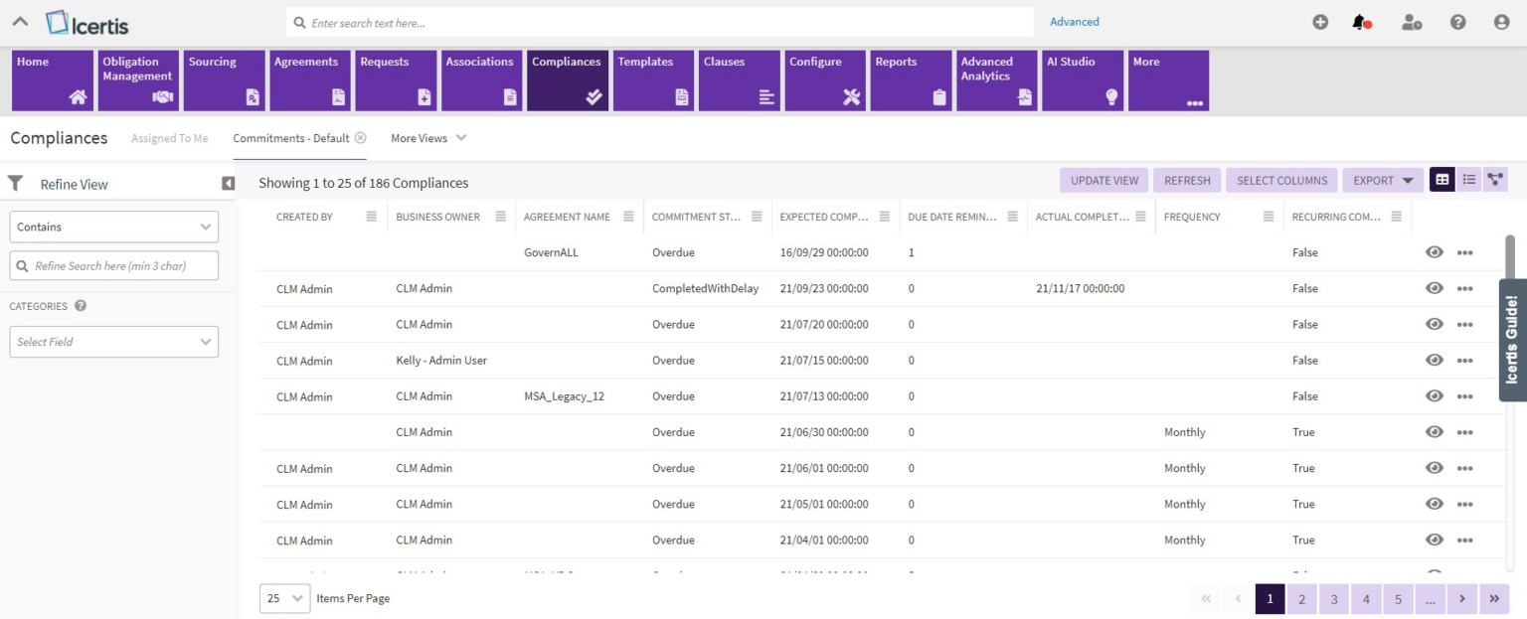The height and width of the screenshot is (619, 1527).
Task: Open the user profile icon
Action: click(1501, 21)
